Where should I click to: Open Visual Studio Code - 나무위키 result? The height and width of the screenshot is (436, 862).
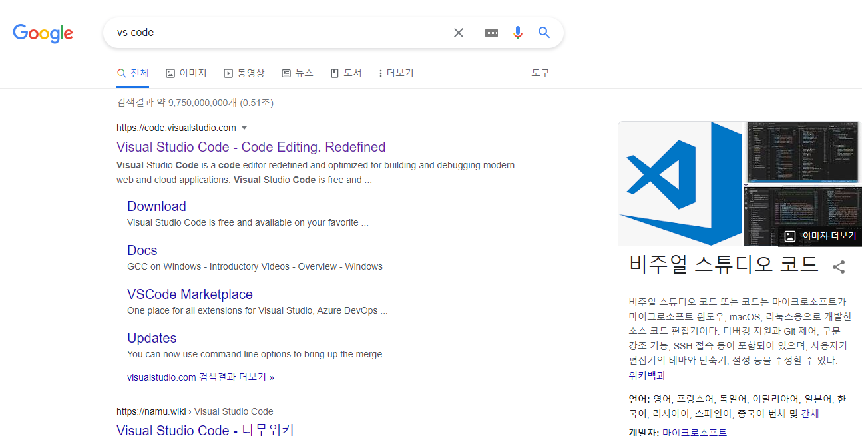point(205,429)
